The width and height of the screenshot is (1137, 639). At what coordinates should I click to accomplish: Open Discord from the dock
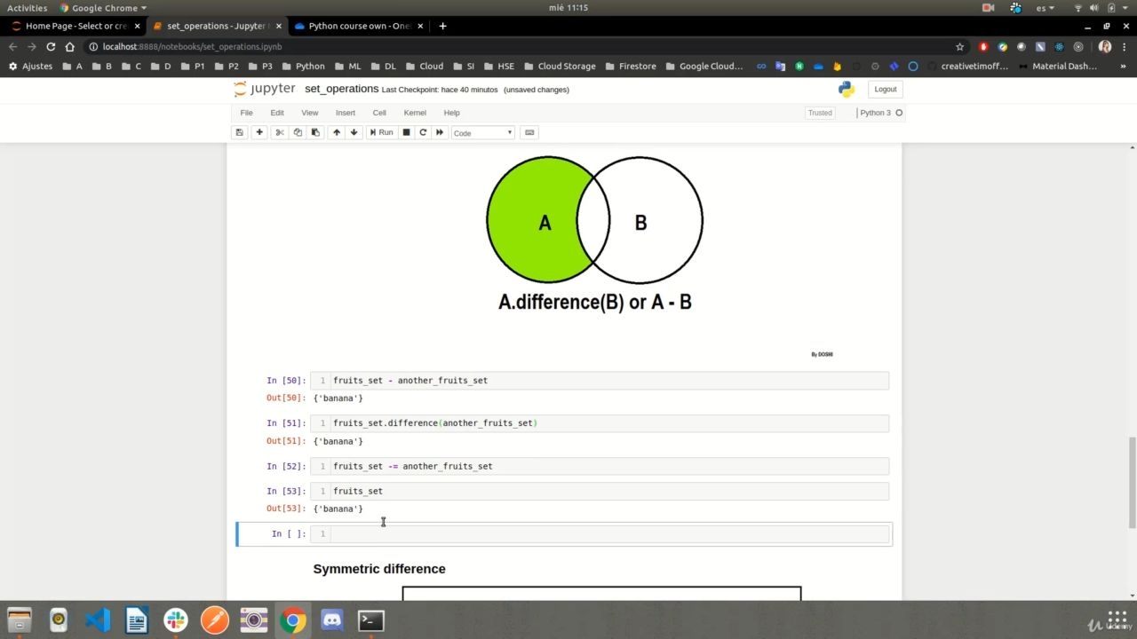pos(332,620)
